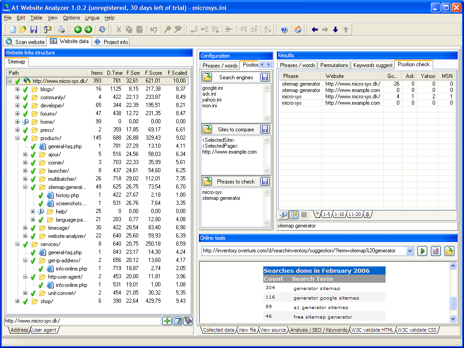The image size is (464, 348).
Task: Expand the blogs/ folder node
Action: 18,89
